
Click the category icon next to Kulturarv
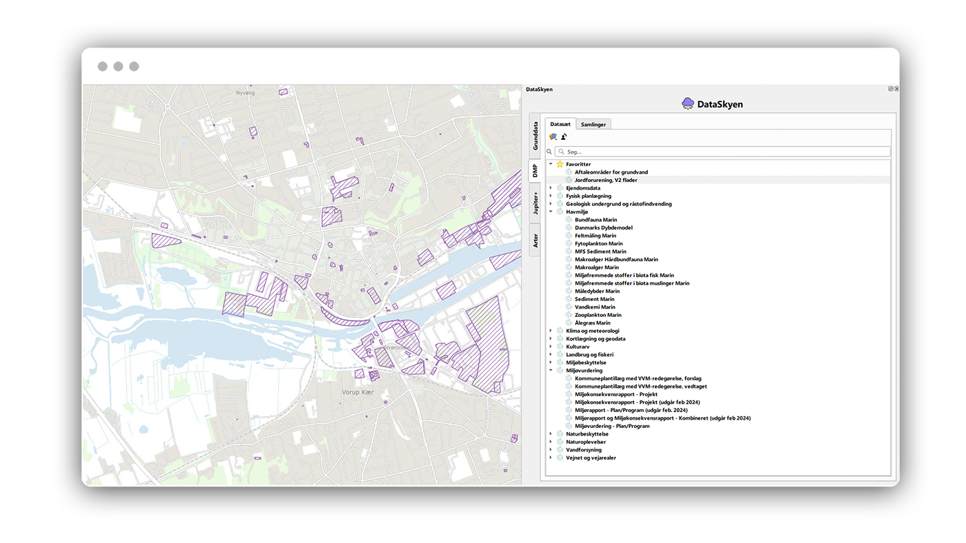(560, 347)
